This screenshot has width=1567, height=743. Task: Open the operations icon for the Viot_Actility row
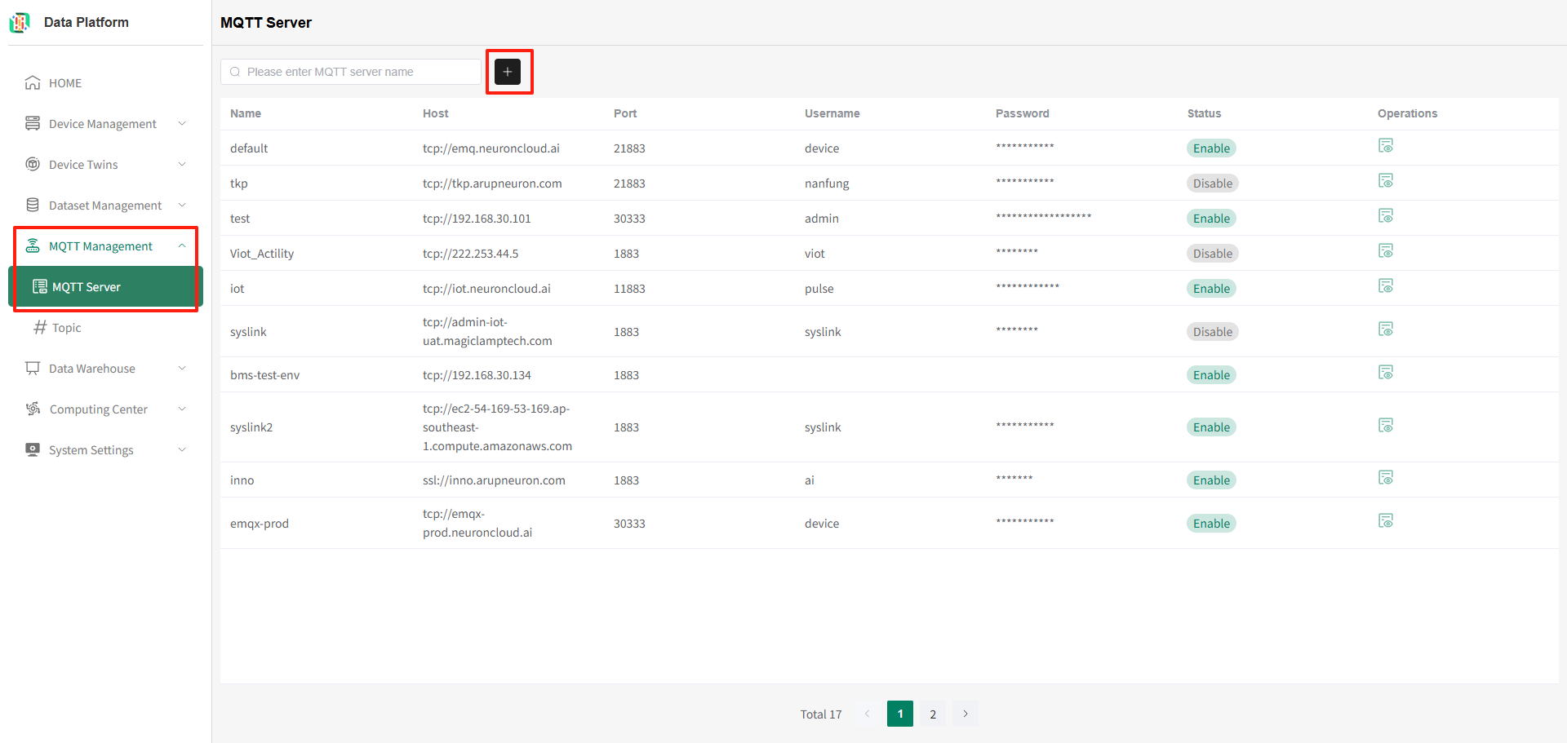pyautogui.click(x=1385, y=251)
